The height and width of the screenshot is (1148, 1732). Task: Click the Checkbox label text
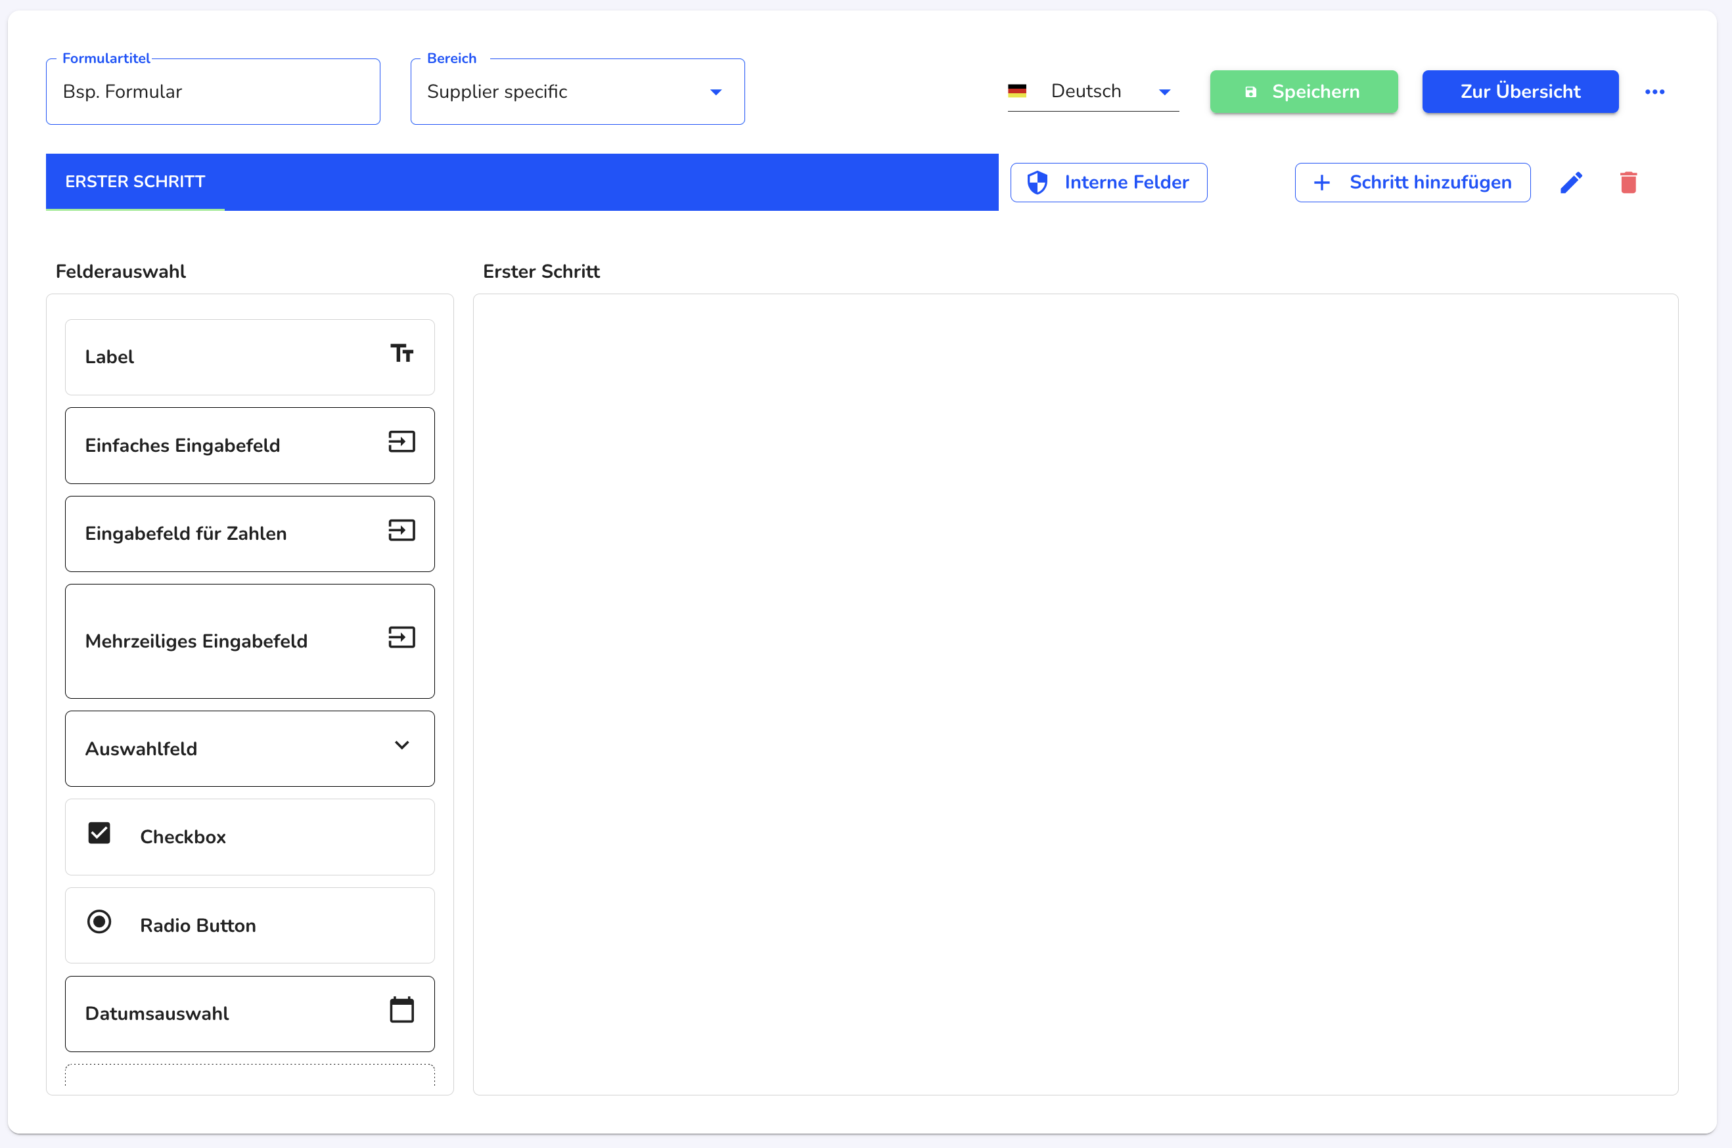point(183,837)
